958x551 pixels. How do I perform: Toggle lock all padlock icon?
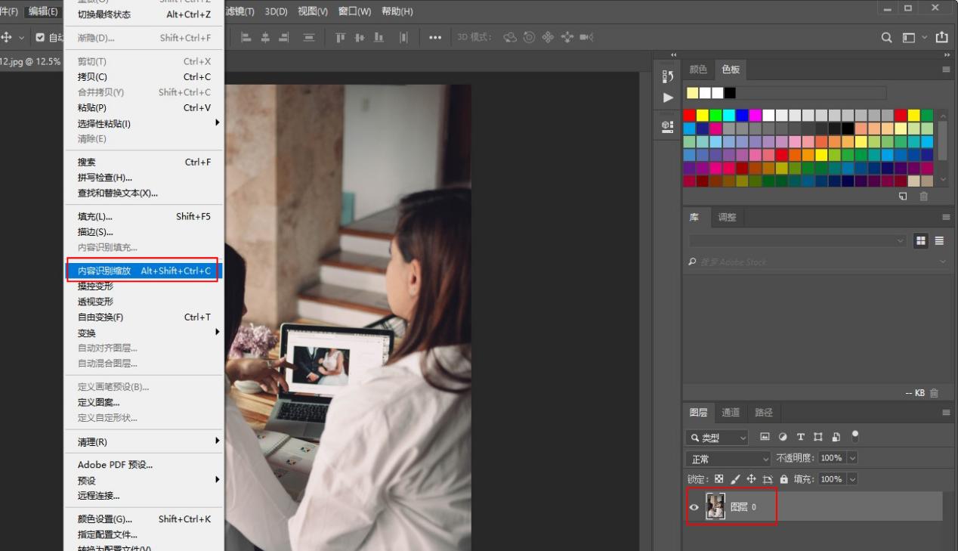[x=784, y=479]
